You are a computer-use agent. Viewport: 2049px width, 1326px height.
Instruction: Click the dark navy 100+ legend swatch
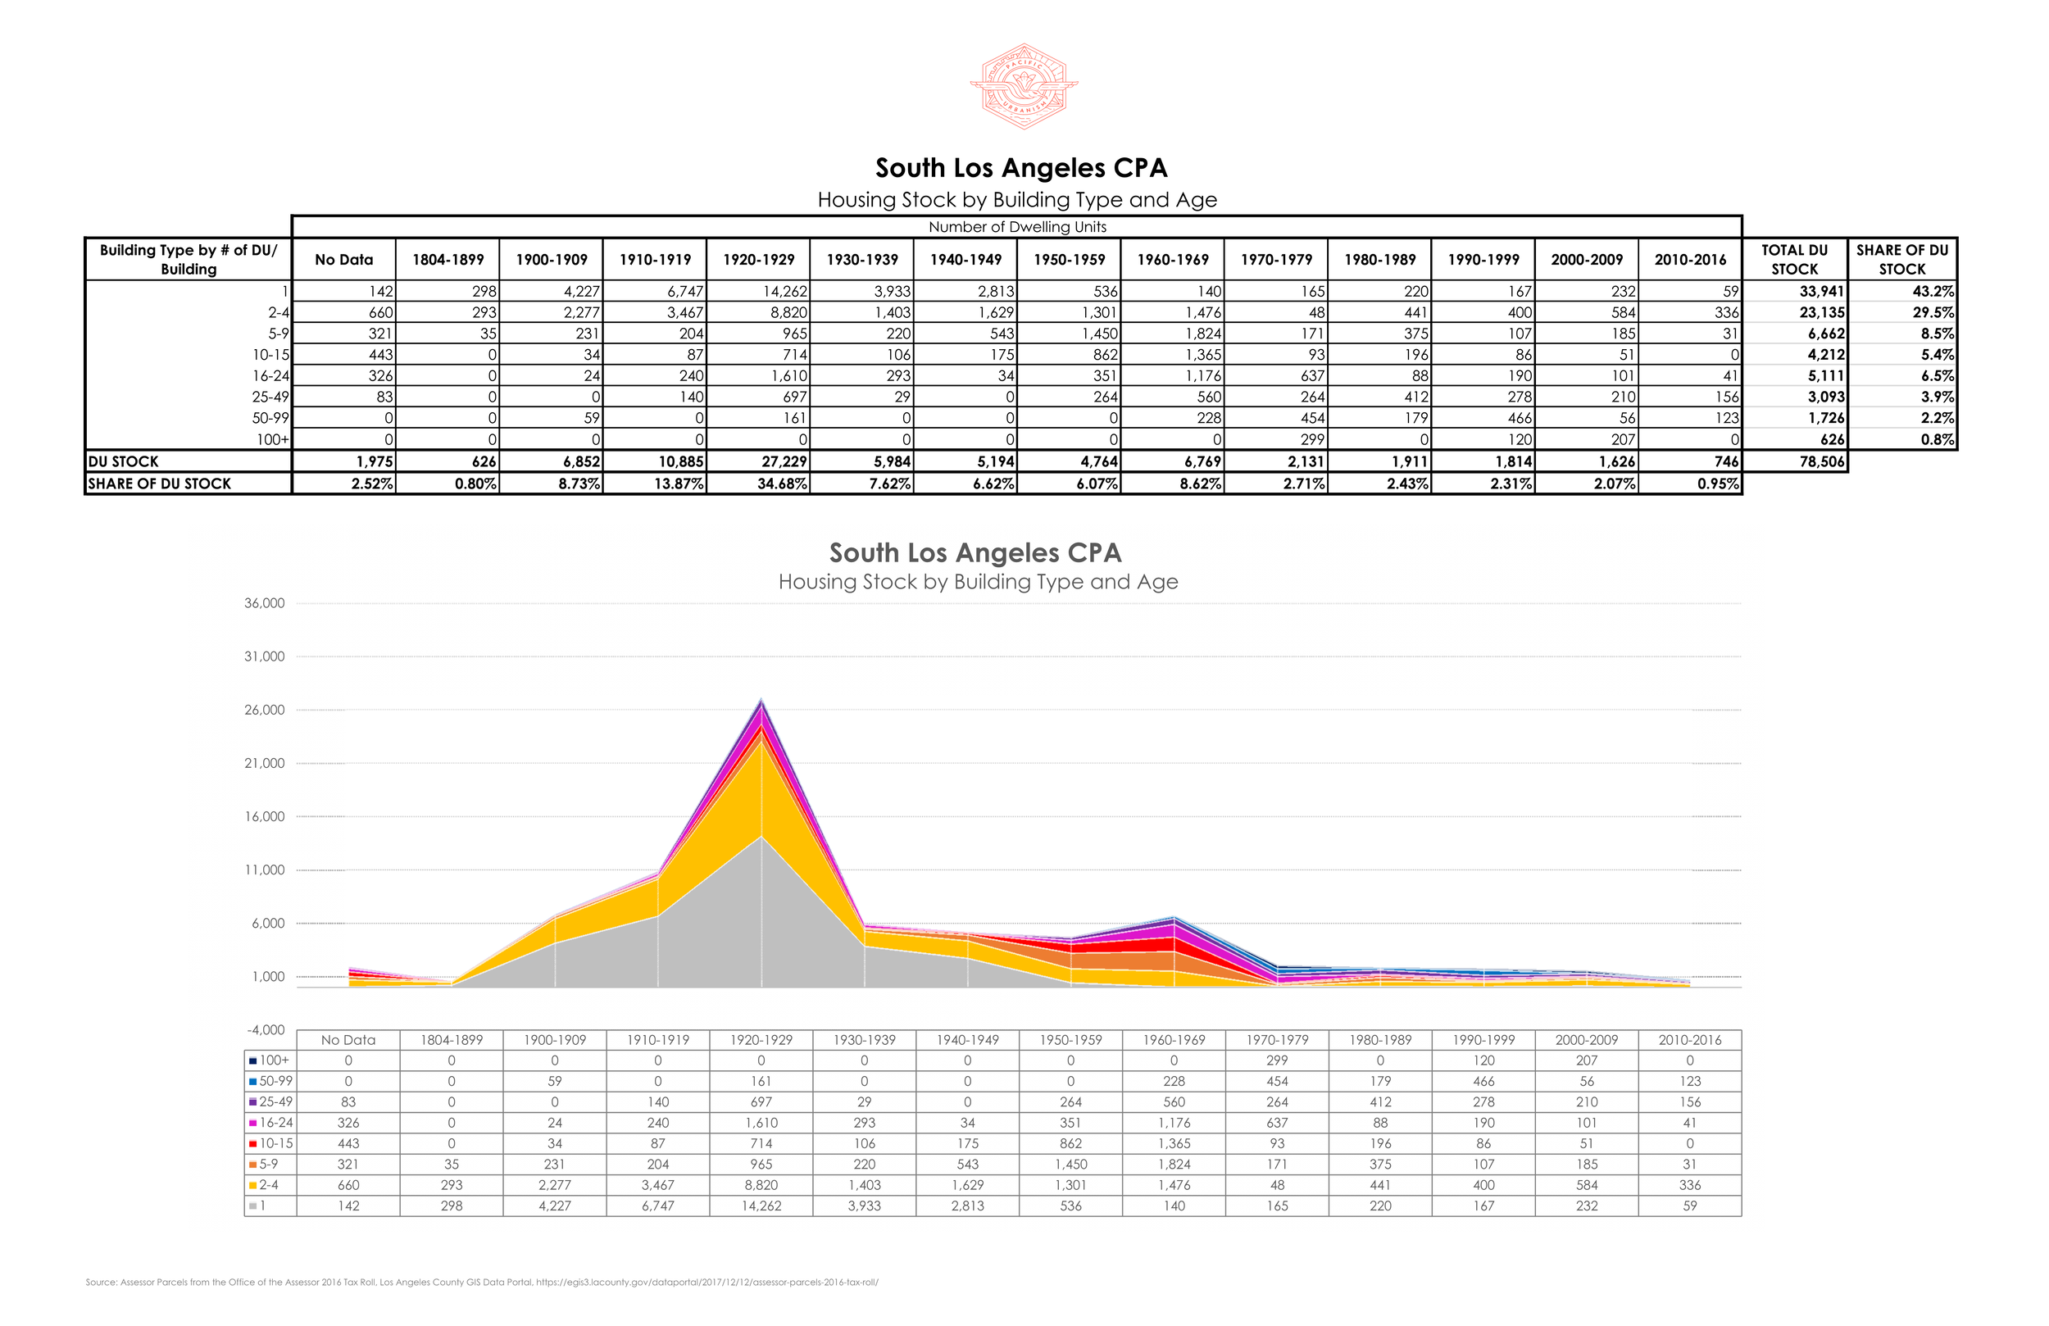(253, 1060)
